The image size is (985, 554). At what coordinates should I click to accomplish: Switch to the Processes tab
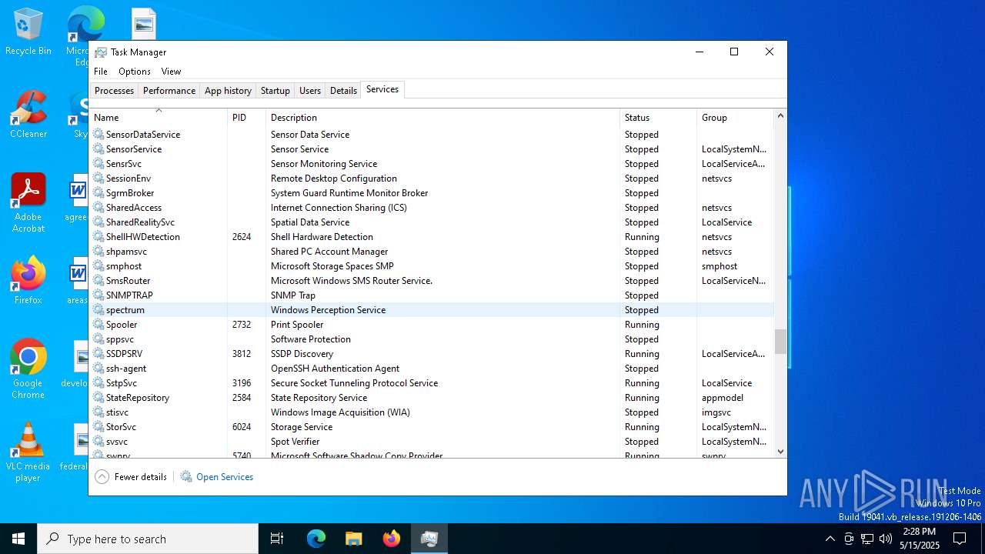[114, 91]
